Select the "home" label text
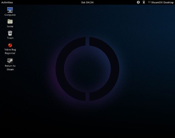Viewport: 175px width, 138px height. pos(10,26)
